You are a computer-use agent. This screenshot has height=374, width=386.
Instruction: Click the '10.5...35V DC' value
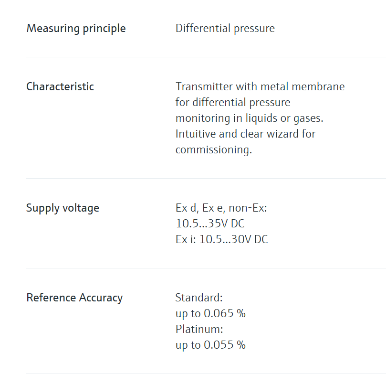click(210, 224)
